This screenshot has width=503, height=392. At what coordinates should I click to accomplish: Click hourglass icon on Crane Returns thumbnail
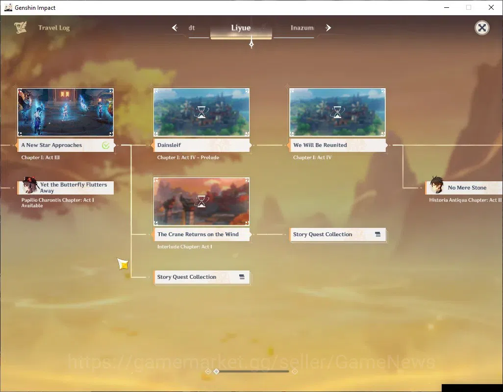(201, 201)
